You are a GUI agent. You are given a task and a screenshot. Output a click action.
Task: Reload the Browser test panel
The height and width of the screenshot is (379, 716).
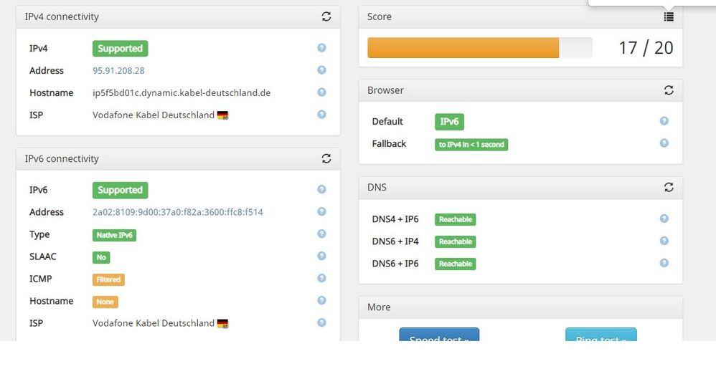pyautogui.click(x=669, y=90)
